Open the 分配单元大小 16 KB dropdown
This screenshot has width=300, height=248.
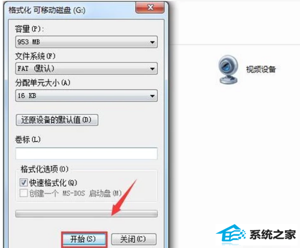coord(86,96)
